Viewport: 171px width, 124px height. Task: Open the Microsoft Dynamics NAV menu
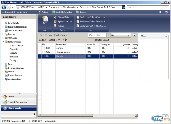[16, 12]
